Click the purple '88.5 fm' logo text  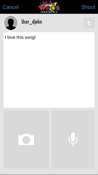tap(48, 3)
